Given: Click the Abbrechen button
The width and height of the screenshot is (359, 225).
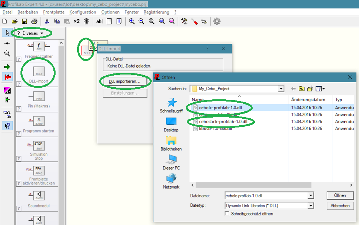Looking at the screenshot, I should tap(340, 206).
